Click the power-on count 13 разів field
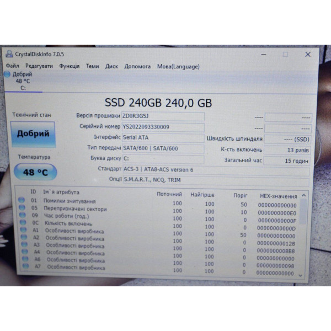The image size is (331, 331). click(287, 150)
